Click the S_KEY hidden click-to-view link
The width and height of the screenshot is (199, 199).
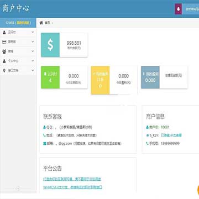pyautogui.click(x=171, y=135)
